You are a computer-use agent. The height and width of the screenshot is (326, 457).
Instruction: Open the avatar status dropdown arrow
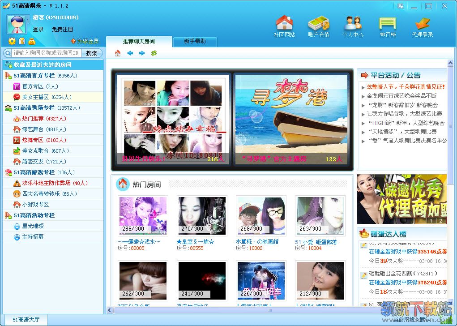[28, 20]
